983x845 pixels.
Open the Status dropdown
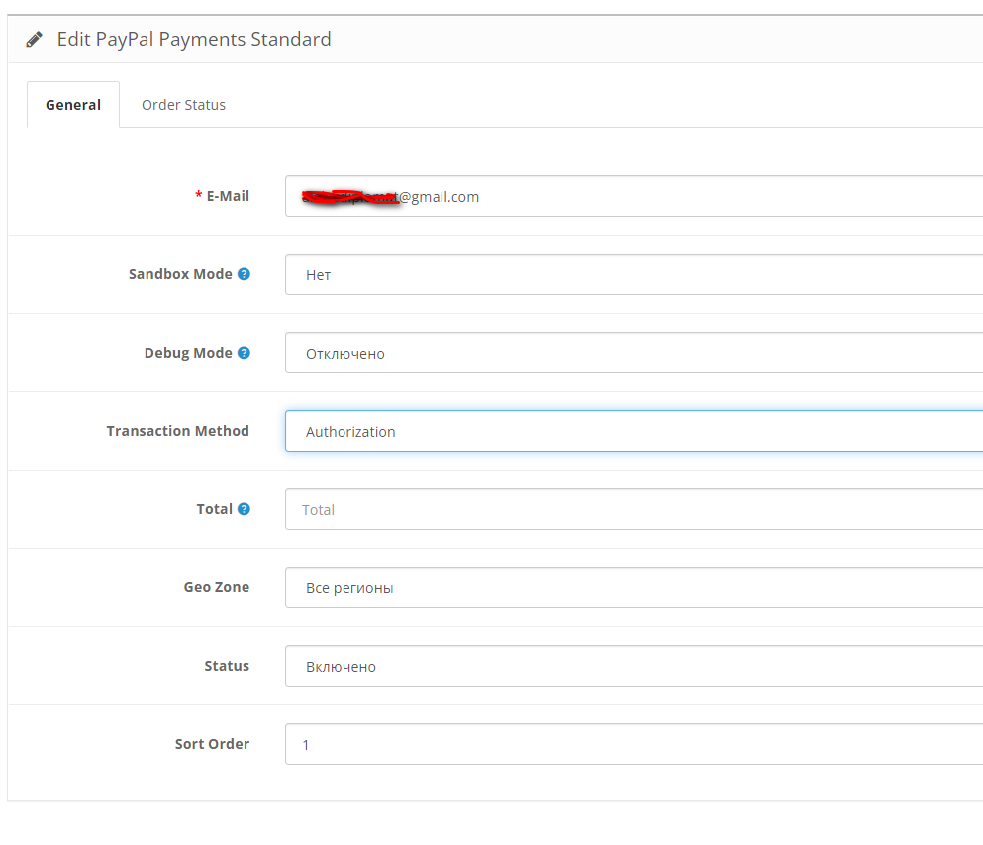(634, 667)
